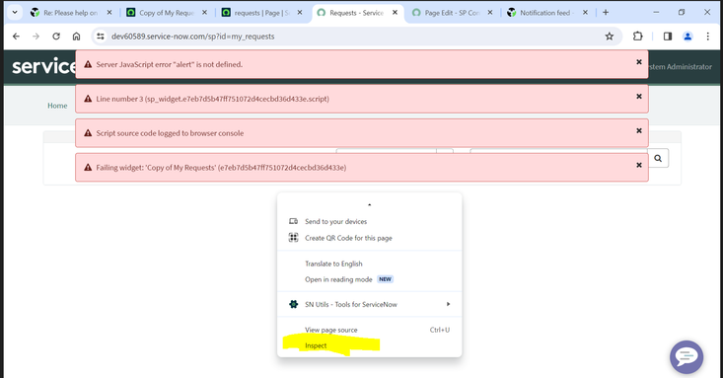Screen dimensions: 723x378
Task: Expand 'SN Utils - Tools for ServiceNow' submenu
Action: [369, 304]
